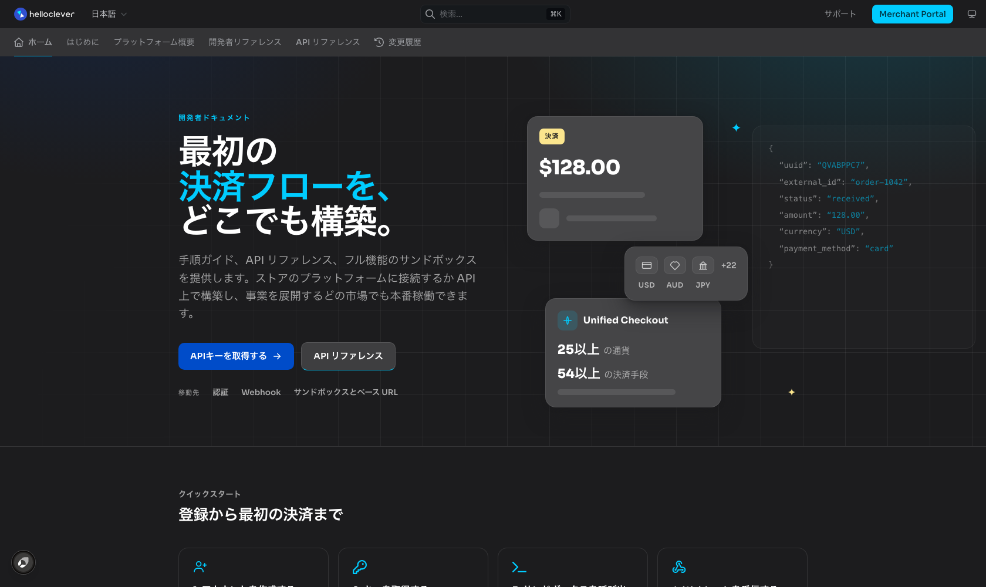Click the "currency": "USD" code line
This screenshot has width=986, height=587.
point(822,232)
